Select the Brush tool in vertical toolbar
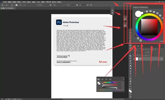The width and height of the screenshot is (165, 100). [130, 53]
